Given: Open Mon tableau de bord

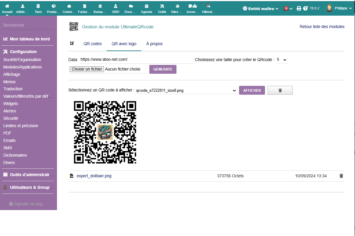Looking at the screenshot, I should tap(26, 39).
